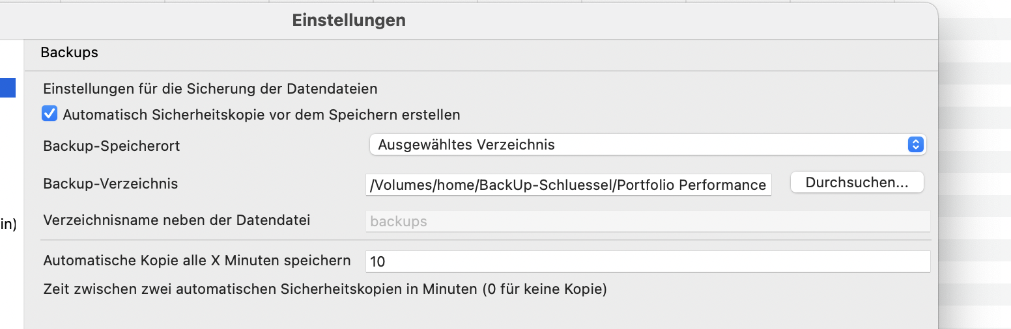Select the blue highlighted sidebar entry

click(x=8, y=88)
